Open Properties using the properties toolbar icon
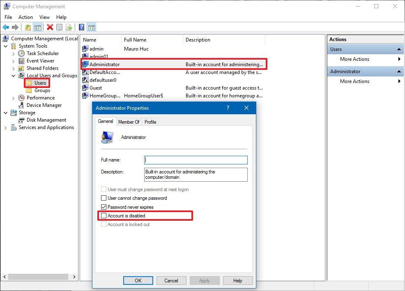 point(59,27)
